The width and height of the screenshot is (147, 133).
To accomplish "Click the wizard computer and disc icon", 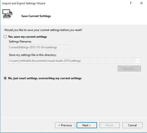I will pos(7,14).
